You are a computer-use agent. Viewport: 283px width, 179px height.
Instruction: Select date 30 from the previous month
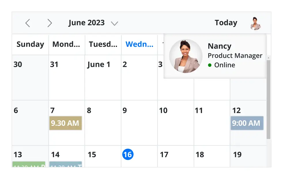point(30,78)
